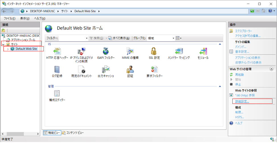Open the ハンドラー マッピング icon
Viewport: 277px width, 144px height.
(179, 51)
